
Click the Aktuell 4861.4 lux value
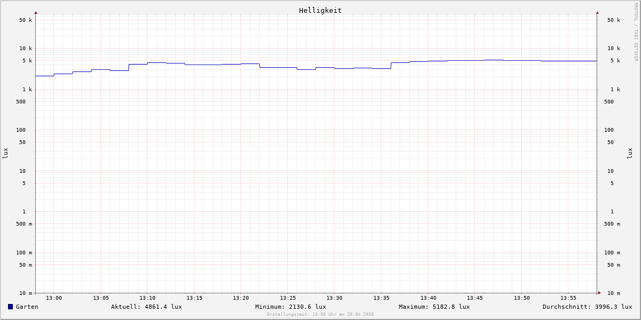[146, 307]
